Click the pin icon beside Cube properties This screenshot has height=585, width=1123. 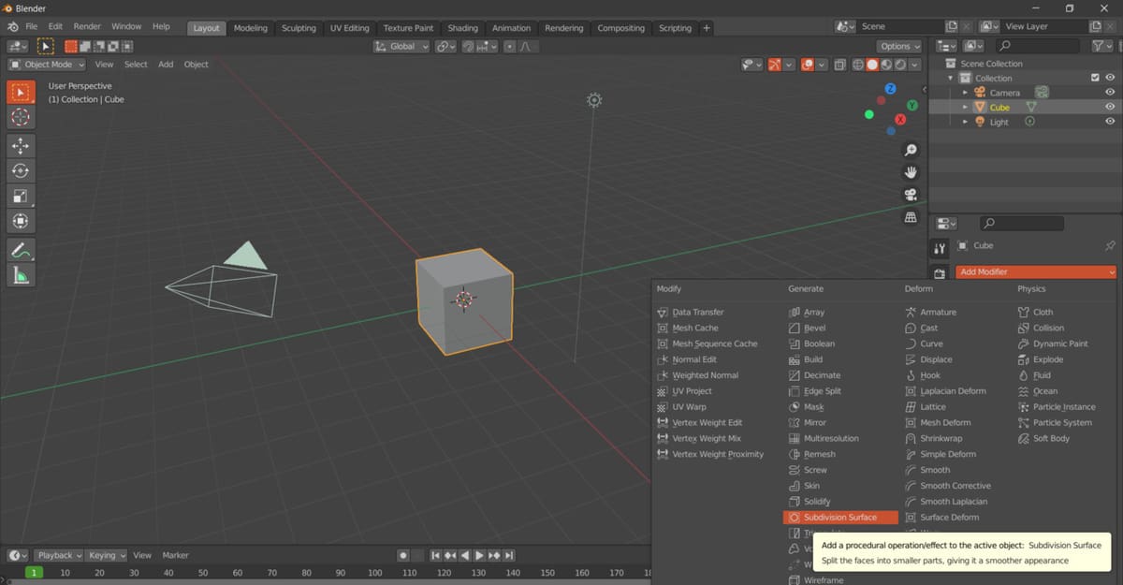point(1110,245)
